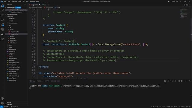Click the remote window indicator in status bar
Screen dimensions: 192x108
tap(1, 107)
